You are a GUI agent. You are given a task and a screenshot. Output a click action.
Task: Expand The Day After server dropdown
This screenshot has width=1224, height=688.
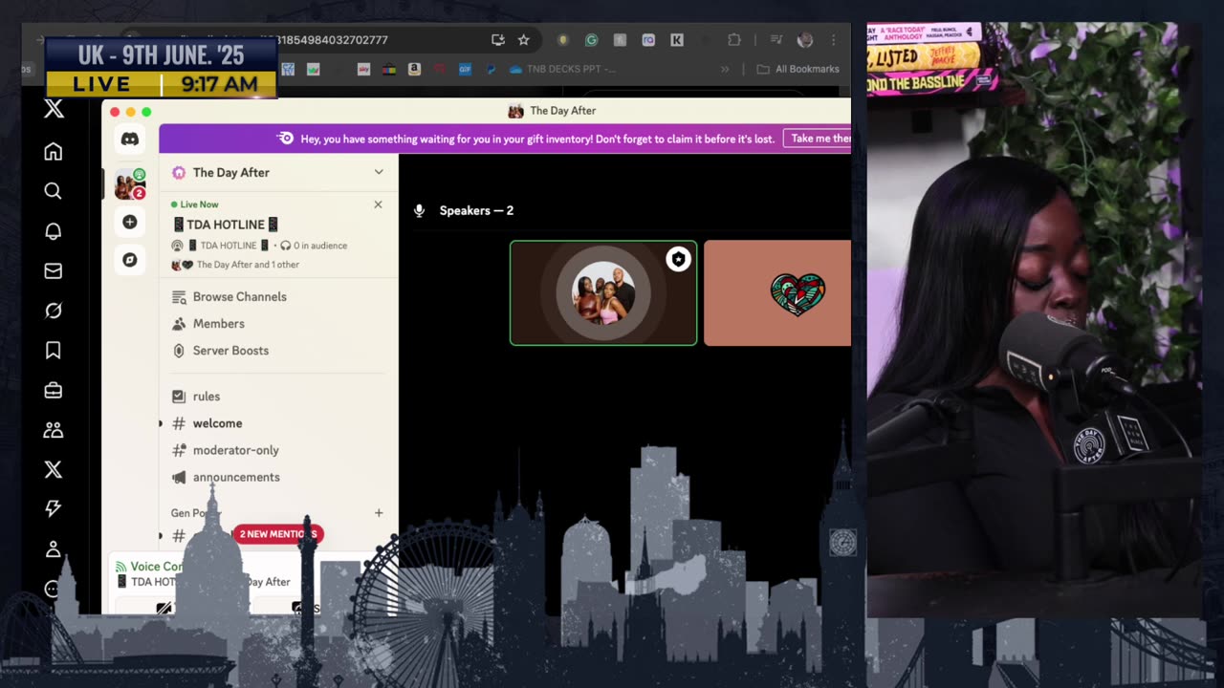click(379, 172)
